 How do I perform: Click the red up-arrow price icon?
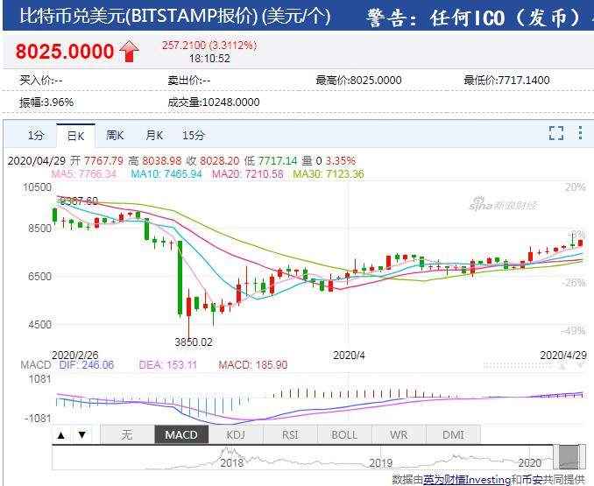pyautogui.click(x=129, y=51)
